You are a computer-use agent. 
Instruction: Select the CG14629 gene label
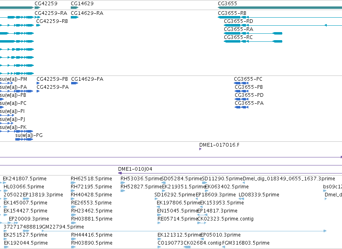click(82, 4)
